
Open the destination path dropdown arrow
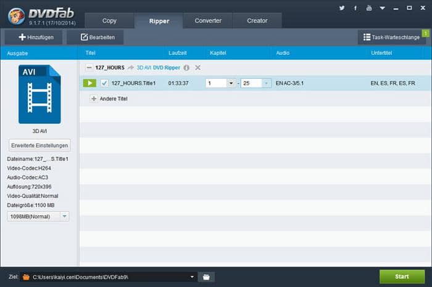(192, 277)
